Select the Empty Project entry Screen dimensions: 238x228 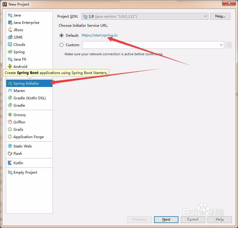[29, 172]
